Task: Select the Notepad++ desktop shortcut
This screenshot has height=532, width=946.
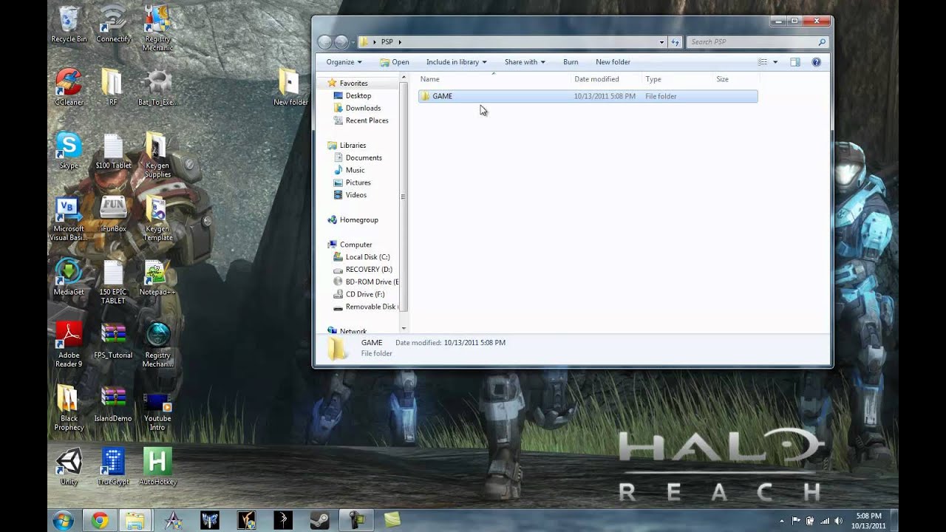Action: tap(157, 278)
